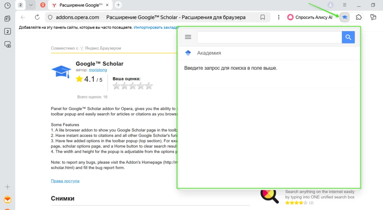Open author moristong link
Viewport: 383px width, 210px height.
point(98,70)
